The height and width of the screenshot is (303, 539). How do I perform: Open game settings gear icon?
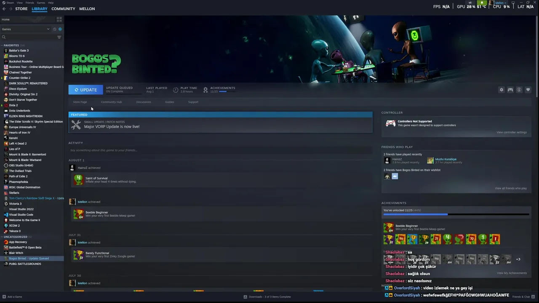click(x=501, y=90)
